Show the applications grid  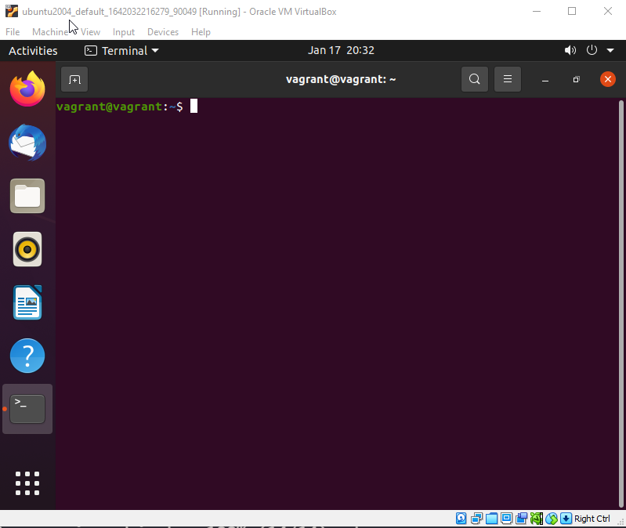point(27,483)
